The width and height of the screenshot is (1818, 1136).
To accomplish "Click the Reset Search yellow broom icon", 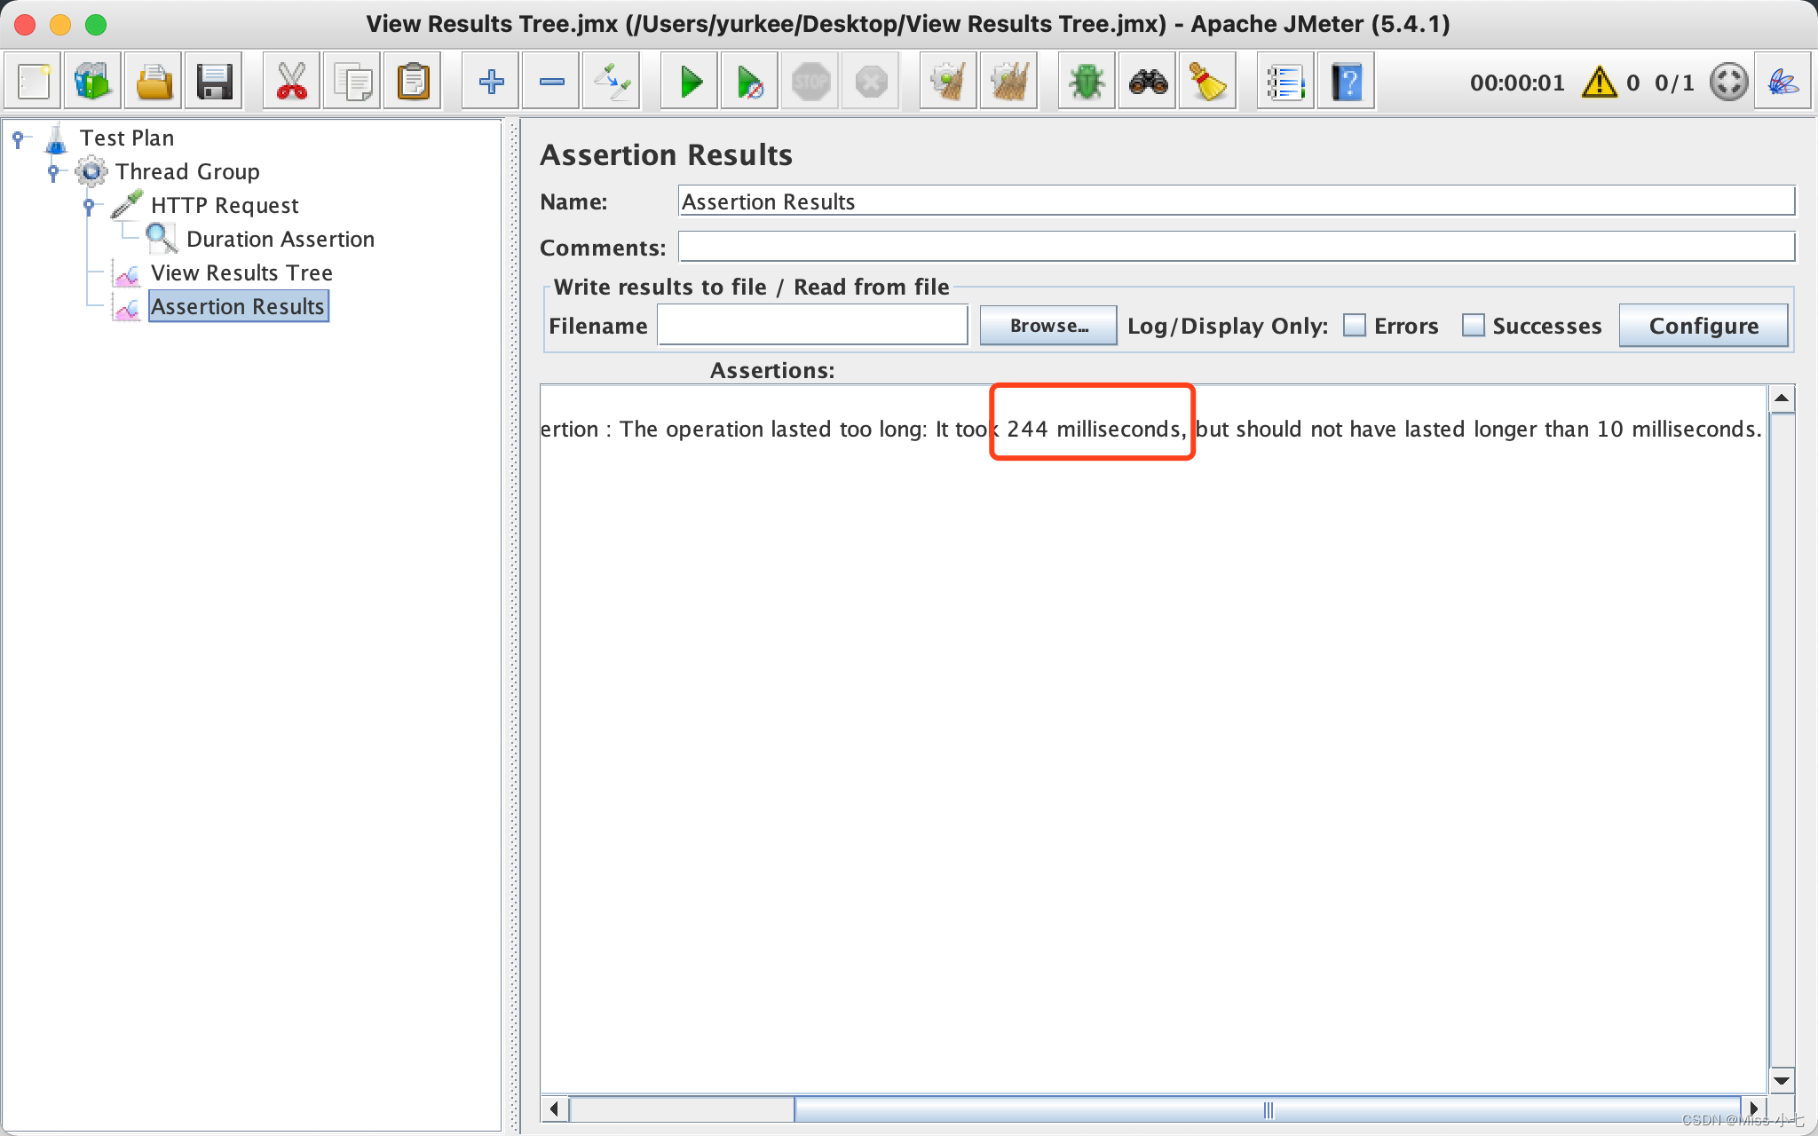I will click(1208, 83).
